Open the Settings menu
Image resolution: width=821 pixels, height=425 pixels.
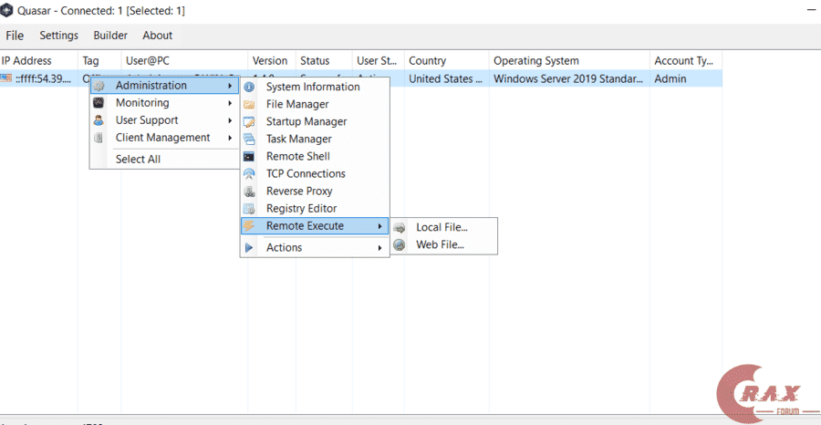coord(58,36)
